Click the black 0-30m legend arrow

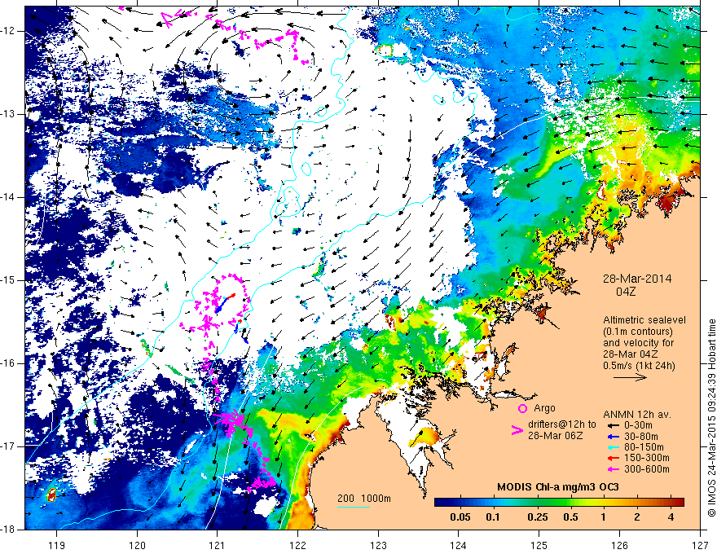612,425
